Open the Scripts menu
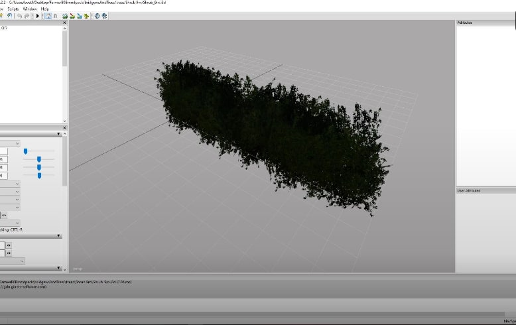The image size is (516, 325). [x=13, y=9]
